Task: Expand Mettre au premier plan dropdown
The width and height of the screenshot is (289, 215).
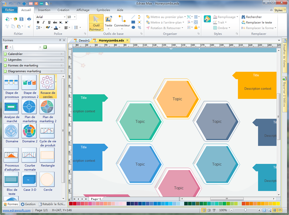Action: [185, 17]
